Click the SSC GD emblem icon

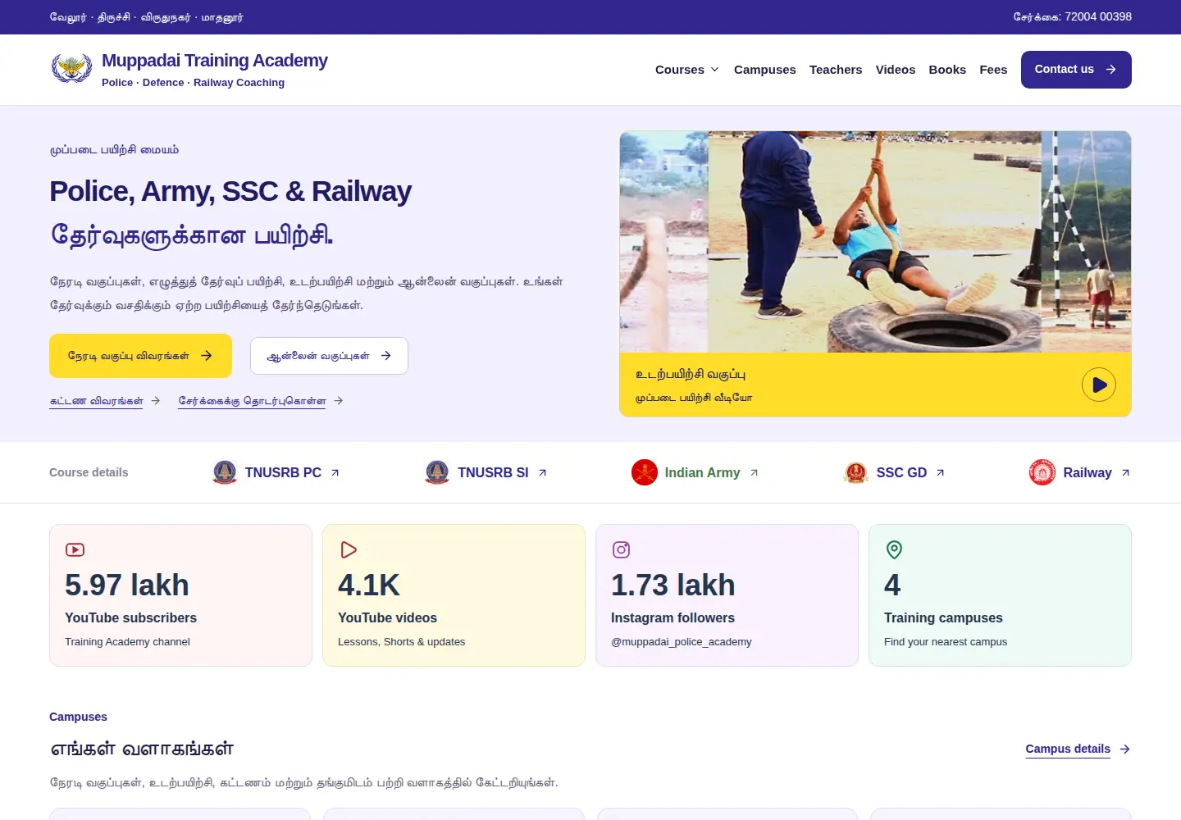(x=856, y=472)
